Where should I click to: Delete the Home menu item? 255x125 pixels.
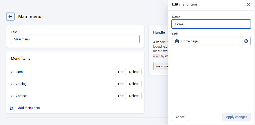[x=134, y=72]
